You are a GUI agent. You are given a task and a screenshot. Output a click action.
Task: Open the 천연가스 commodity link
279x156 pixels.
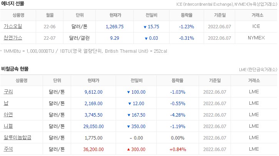[x=13, y=38]
